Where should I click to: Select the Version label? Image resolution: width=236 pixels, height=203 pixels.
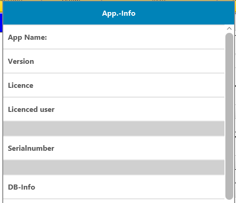[x=21, y=62]
